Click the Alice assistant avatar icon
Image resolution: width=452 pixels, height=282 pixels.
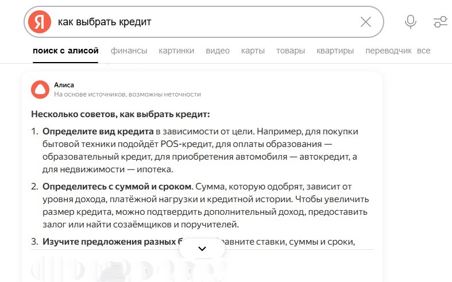40,90
